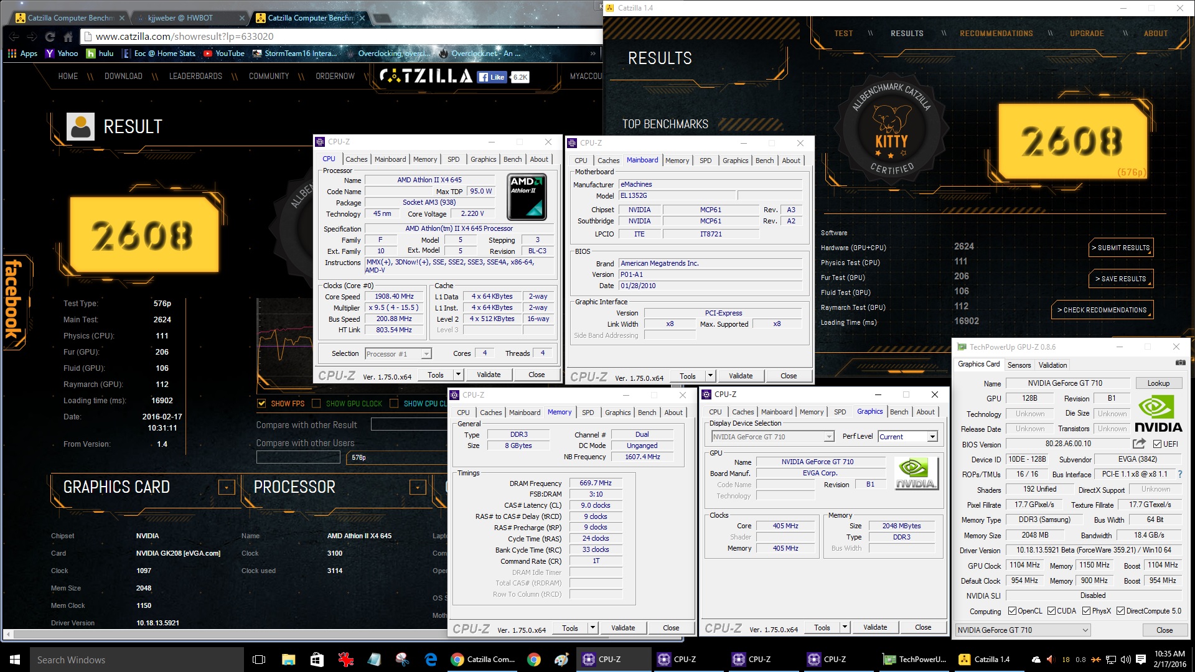Open the Action Center notification icon
The height and width of the screenshot is (672, 1195).
[1141, 660]
